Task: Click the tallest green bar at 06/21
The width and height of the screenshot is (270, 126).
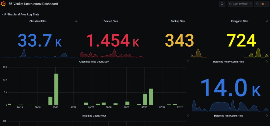Action: [x=56, y=89]
